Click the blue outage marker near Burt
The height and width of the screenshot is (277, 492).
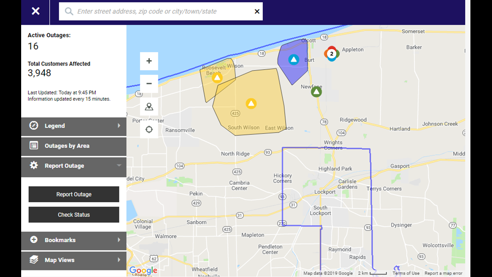pyautogui.click(x=293, y=59)
